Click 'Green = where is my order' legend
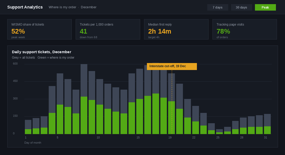The height and width of the screenshot is (155, 285). pos(56,57)
